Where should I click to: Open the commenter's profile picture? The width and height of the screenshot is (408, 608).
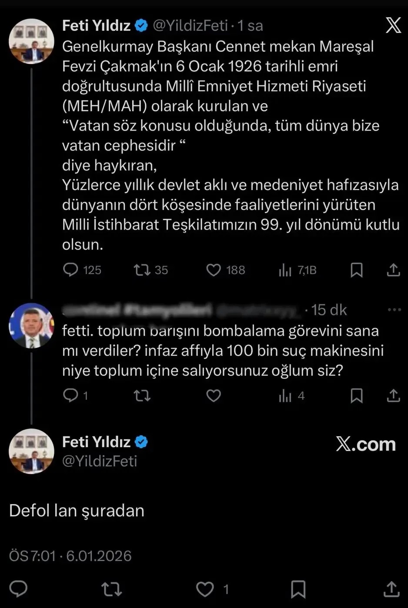click(31, 325)
